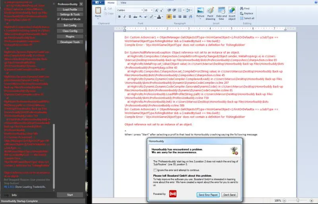Click the Grow font icon
The image size is (318, 204).
click(x=157, y=10)
